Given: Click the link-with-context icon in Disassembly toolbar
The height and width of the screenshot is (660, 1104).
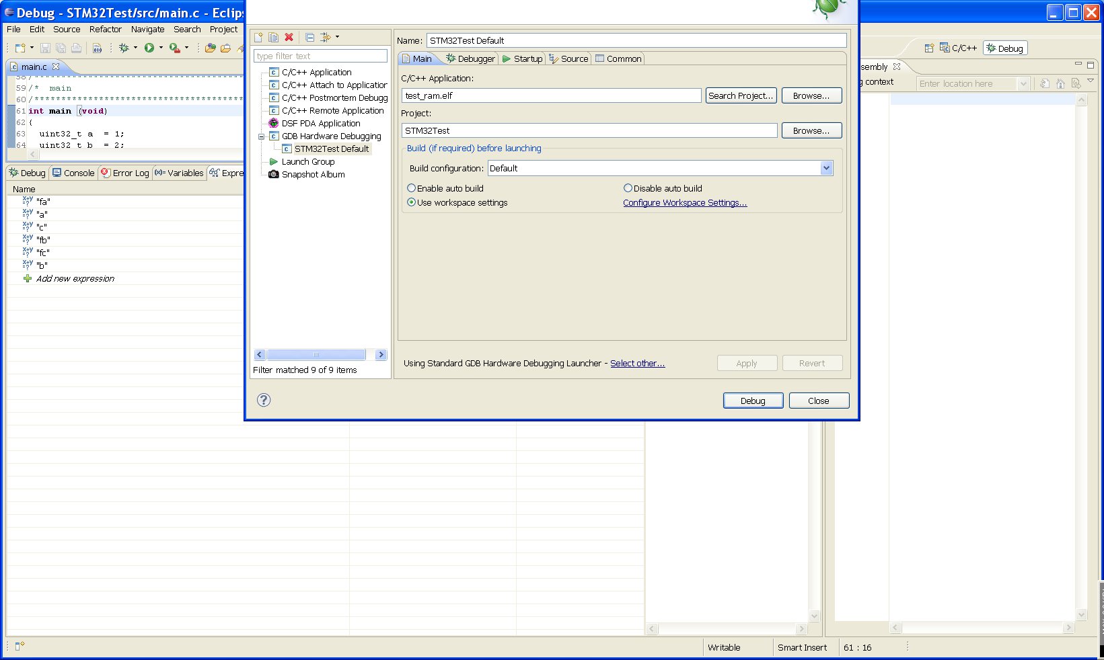Looking at the screenshot, I should (1076, 83).
